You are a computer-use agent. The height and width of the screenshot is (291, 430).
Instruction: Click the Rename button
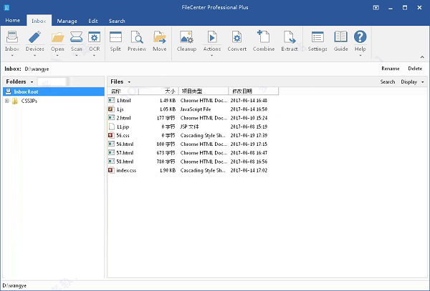(x=391, y=69)
